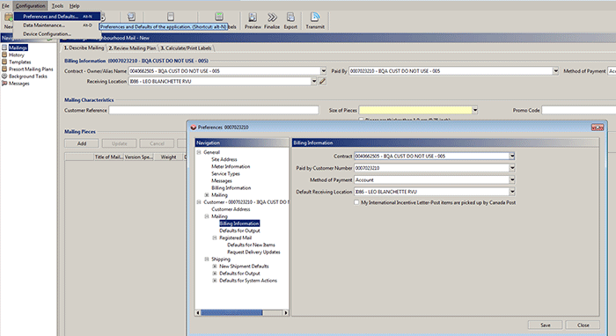Screen dimensions: 616x336
Task: Click the Promo Code input field
Action: (579, 110)
